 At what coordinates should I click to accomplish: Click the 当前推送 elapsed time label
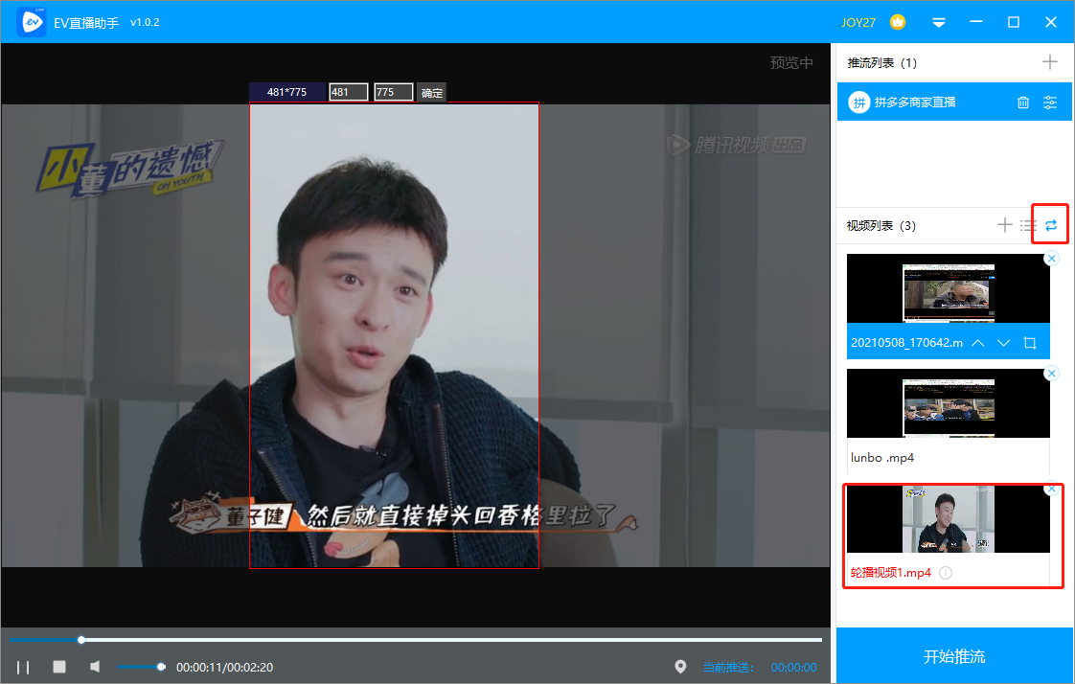(x=760, y=668)
